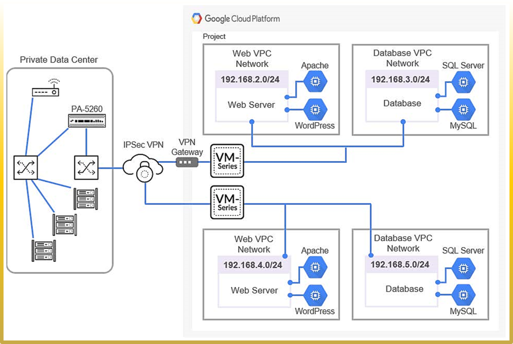Click the Apache hexagon in 192.168.4.0/24 network
Screen dimensions: 513x344
click(x=315, y=267)
